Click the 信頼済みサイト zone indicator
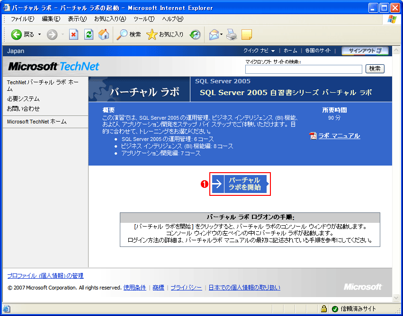This screenshot has height=316, width=403. pos(354,308)
